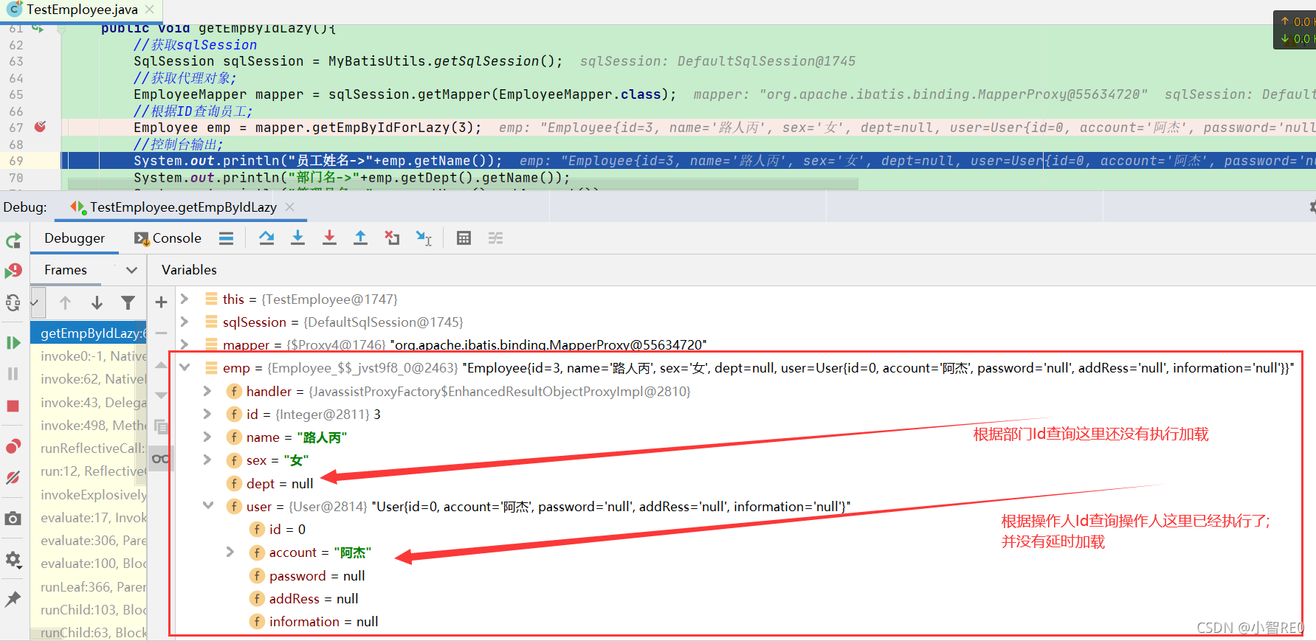
Task: Click the Force Step Into red arrow
Action: (x=329, y=238)
